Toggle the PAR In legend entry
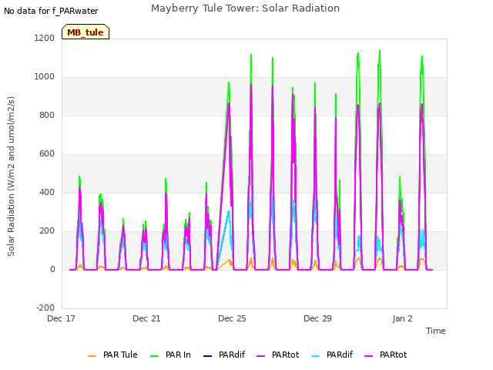Viewport: 493px width, 370px height. (x=170, y=355)
